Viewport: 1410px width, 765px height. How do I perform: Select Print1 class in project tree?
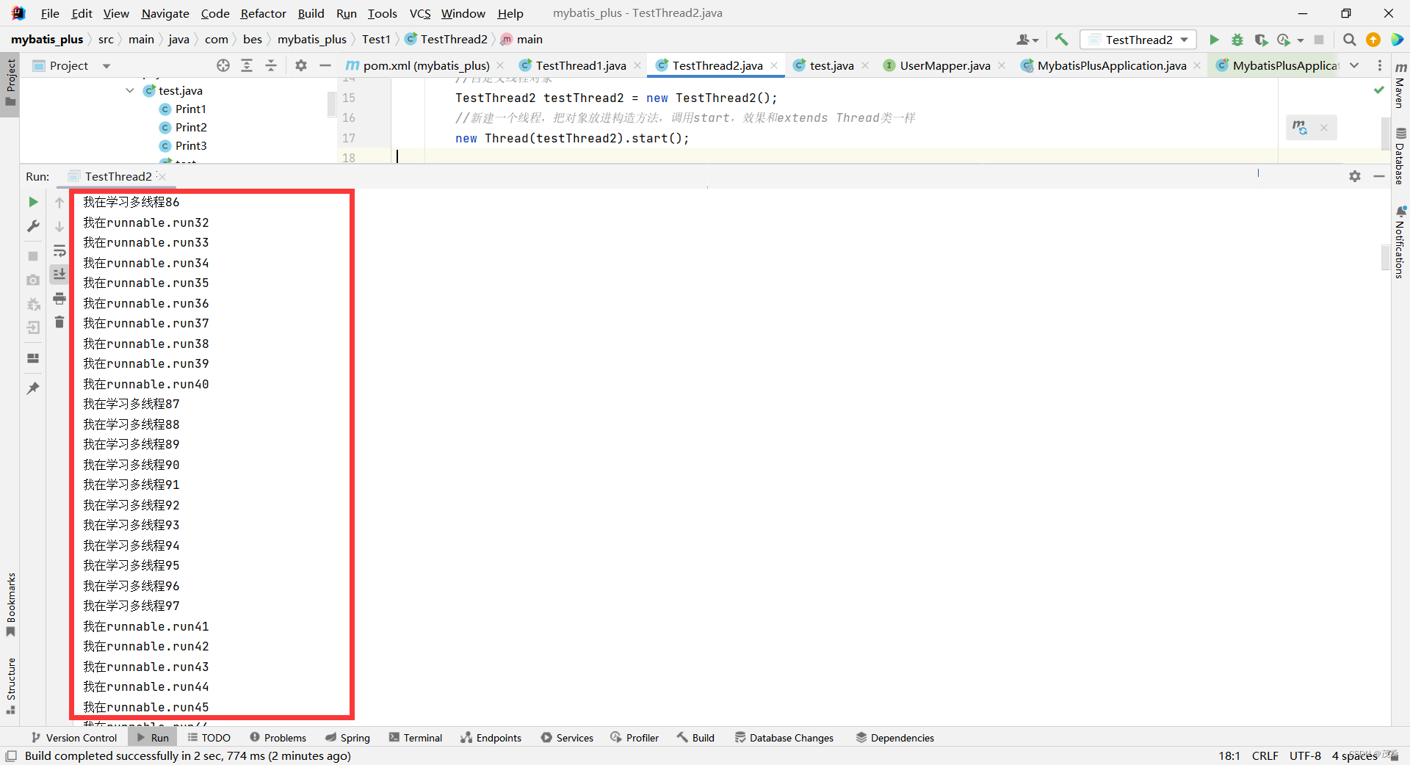tap(190, 109)
